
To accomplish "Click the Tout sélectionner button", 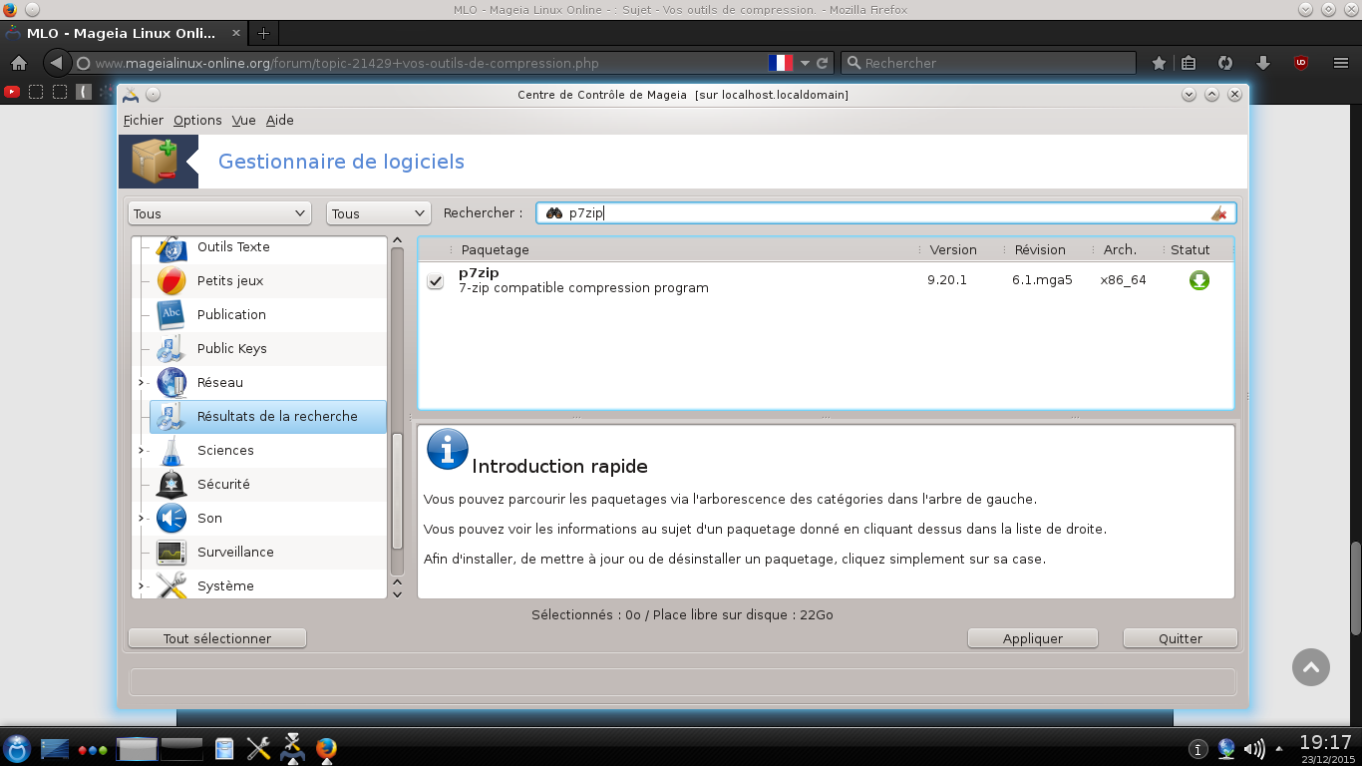I will [217, 638].
